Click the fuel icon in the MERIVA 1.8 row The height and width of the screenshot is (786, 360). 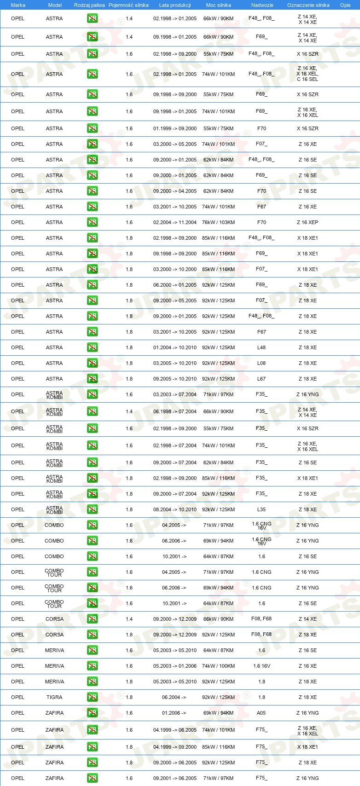[92, 682]
